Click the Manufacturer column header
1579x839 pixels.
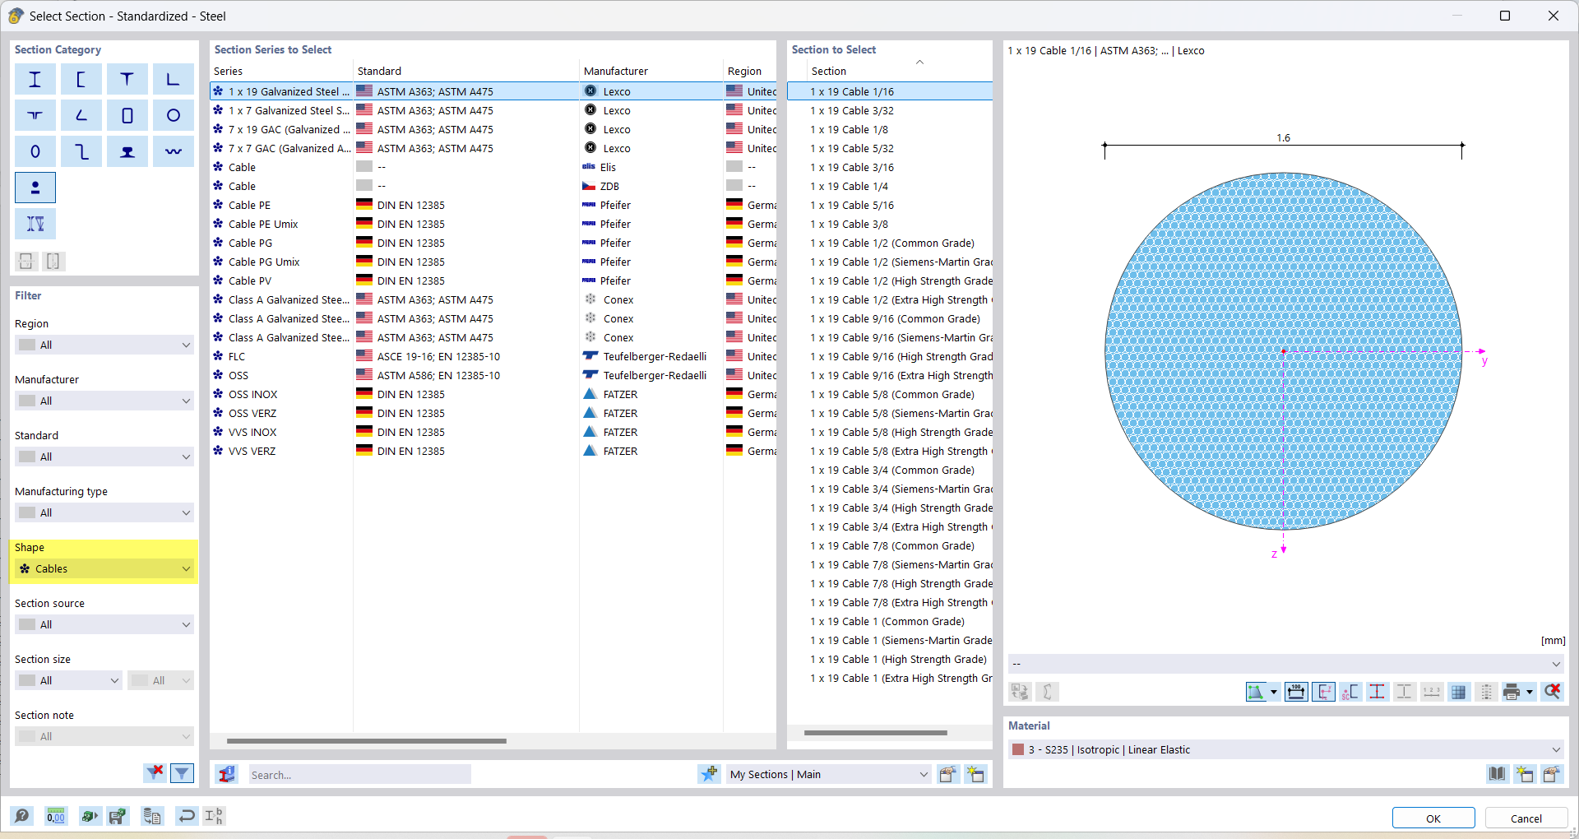click(x=651, y=72)
